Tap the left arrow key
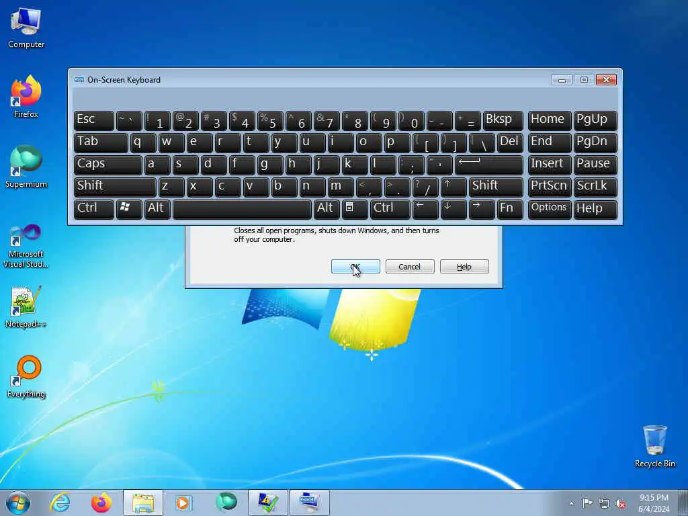688x516 pixels. (425, 210)
